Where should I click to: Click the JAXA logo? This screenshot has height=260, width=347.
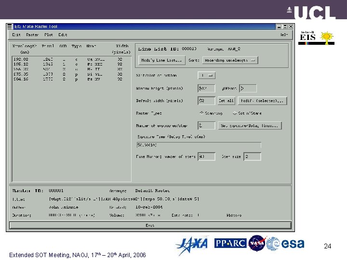[x=192, y=246]
